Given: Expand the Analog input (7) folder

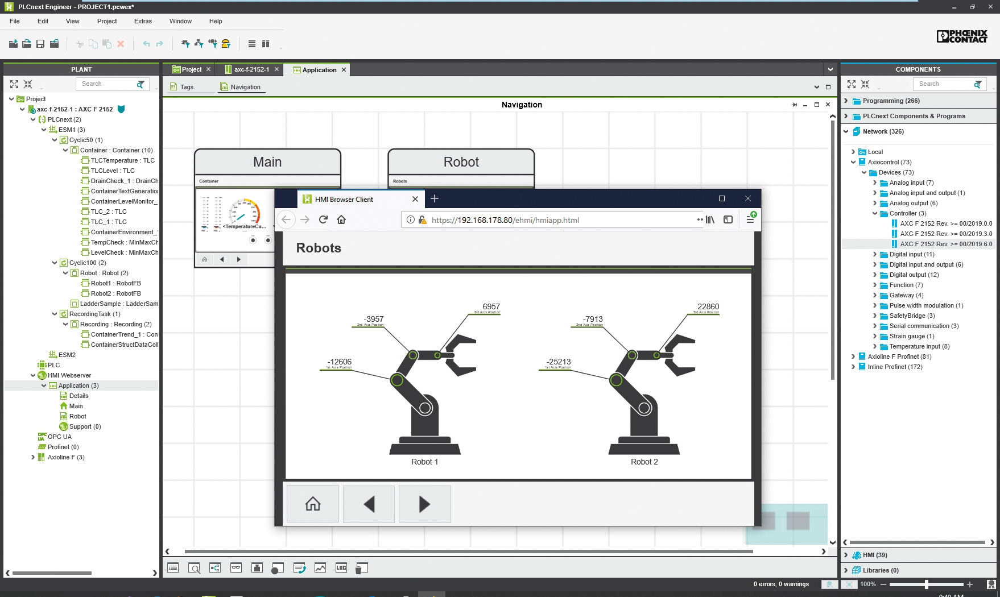Looking at the screenshot, I should click(875, 183).
